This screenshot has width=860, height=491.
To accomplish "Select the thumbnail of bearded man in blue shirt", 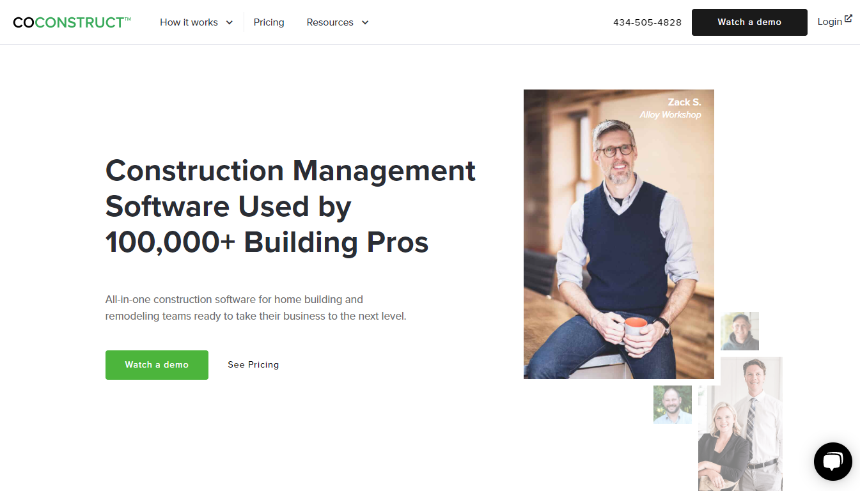I will 673,405.
